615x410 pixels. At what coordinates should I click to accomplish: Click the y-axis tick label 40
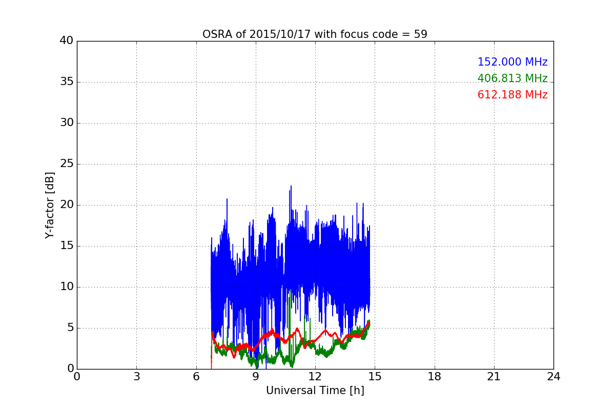pos(67,41)
